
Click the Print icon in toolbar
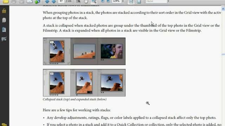click(14, 1)
